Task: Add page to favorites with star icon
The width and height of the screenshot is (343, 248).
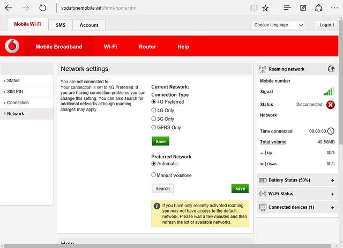Action: click(x=265, y=8)
